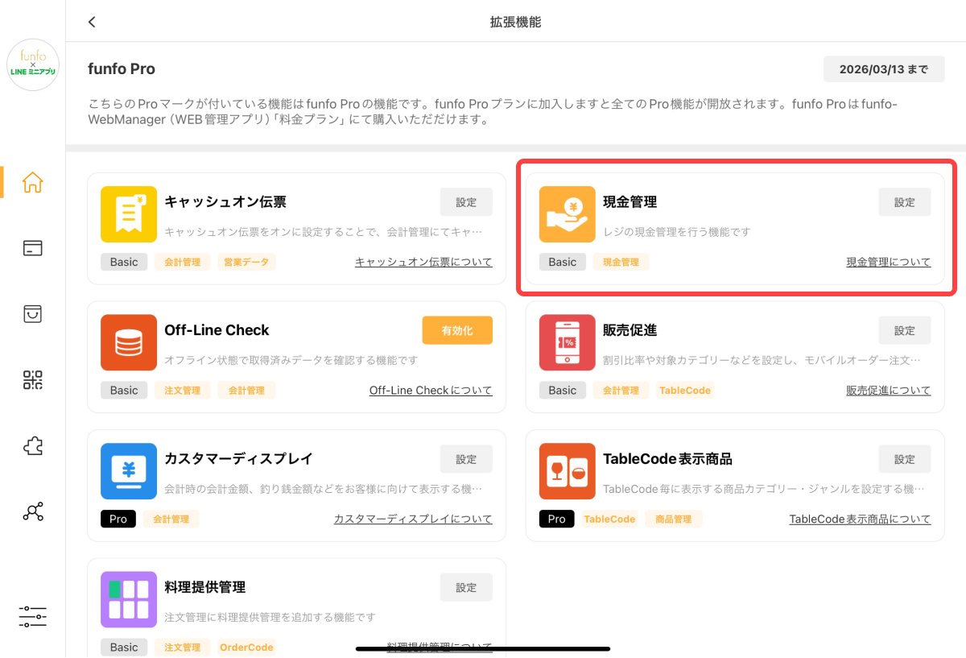This screenshot has height=658, width=966.
Task: Tap the blue yen monitor icon for カスタマーディスプレイ
Action: [x=129, y=471]
